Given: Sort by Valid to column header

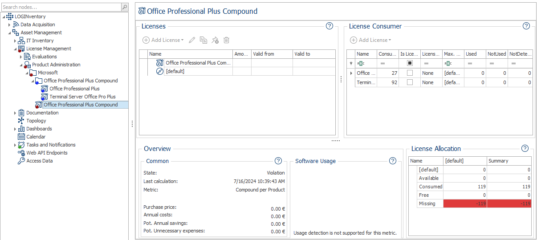Looking at the screenshot, I should [313, 54].
